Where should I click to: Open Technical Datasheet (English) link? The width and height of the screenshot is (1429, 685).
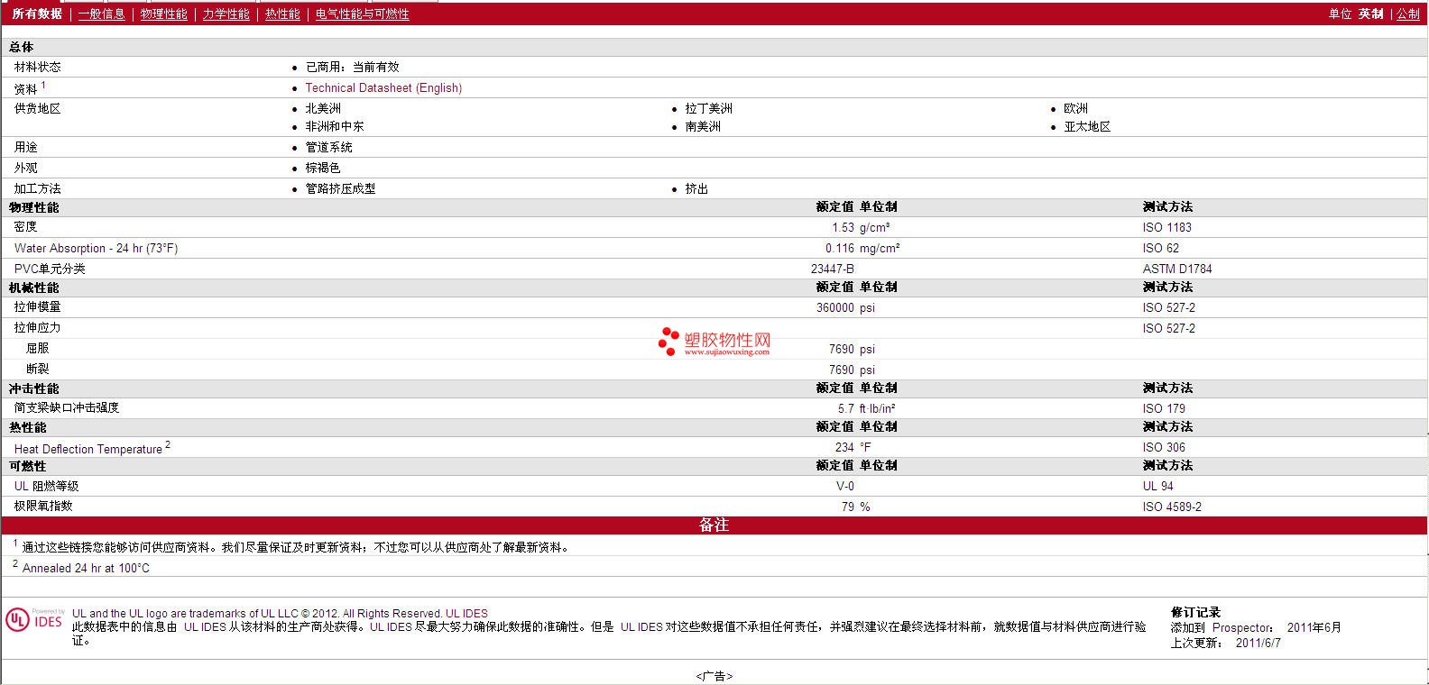[x=383, y=87]
